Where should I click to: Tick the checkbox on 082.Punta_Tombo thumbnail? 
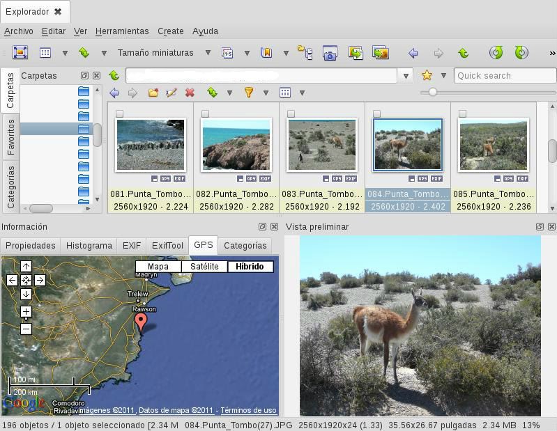coord(206,113)
